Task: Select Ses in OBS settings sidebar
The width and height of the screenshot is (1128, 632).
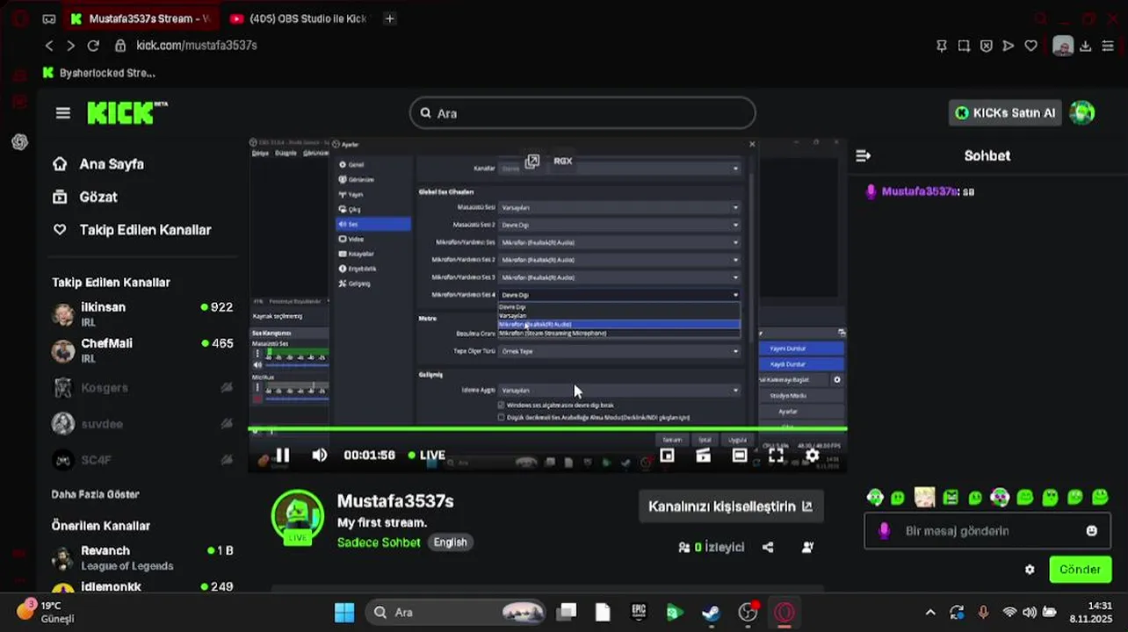Action: pos(373,224)
